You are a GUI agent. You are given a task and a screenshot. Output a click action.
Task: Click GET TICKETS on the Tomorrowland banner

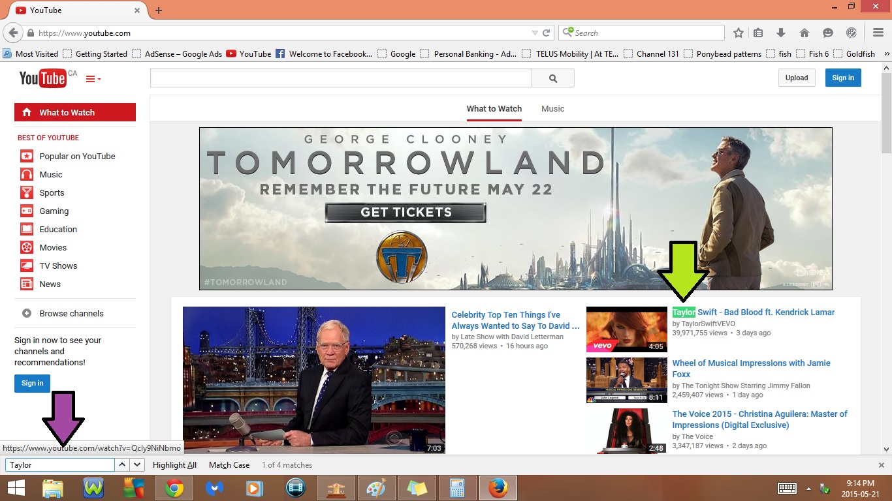(x=406, y=212)
